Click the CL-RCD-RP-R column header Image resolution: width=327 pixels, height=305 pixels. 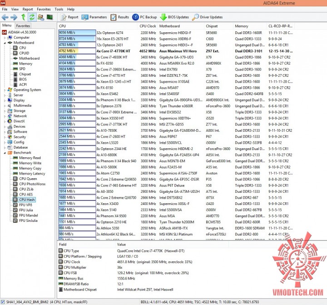(x=280, y=26)
